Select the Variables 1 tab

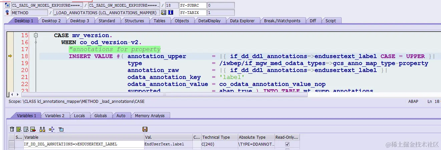coord(27,115)
